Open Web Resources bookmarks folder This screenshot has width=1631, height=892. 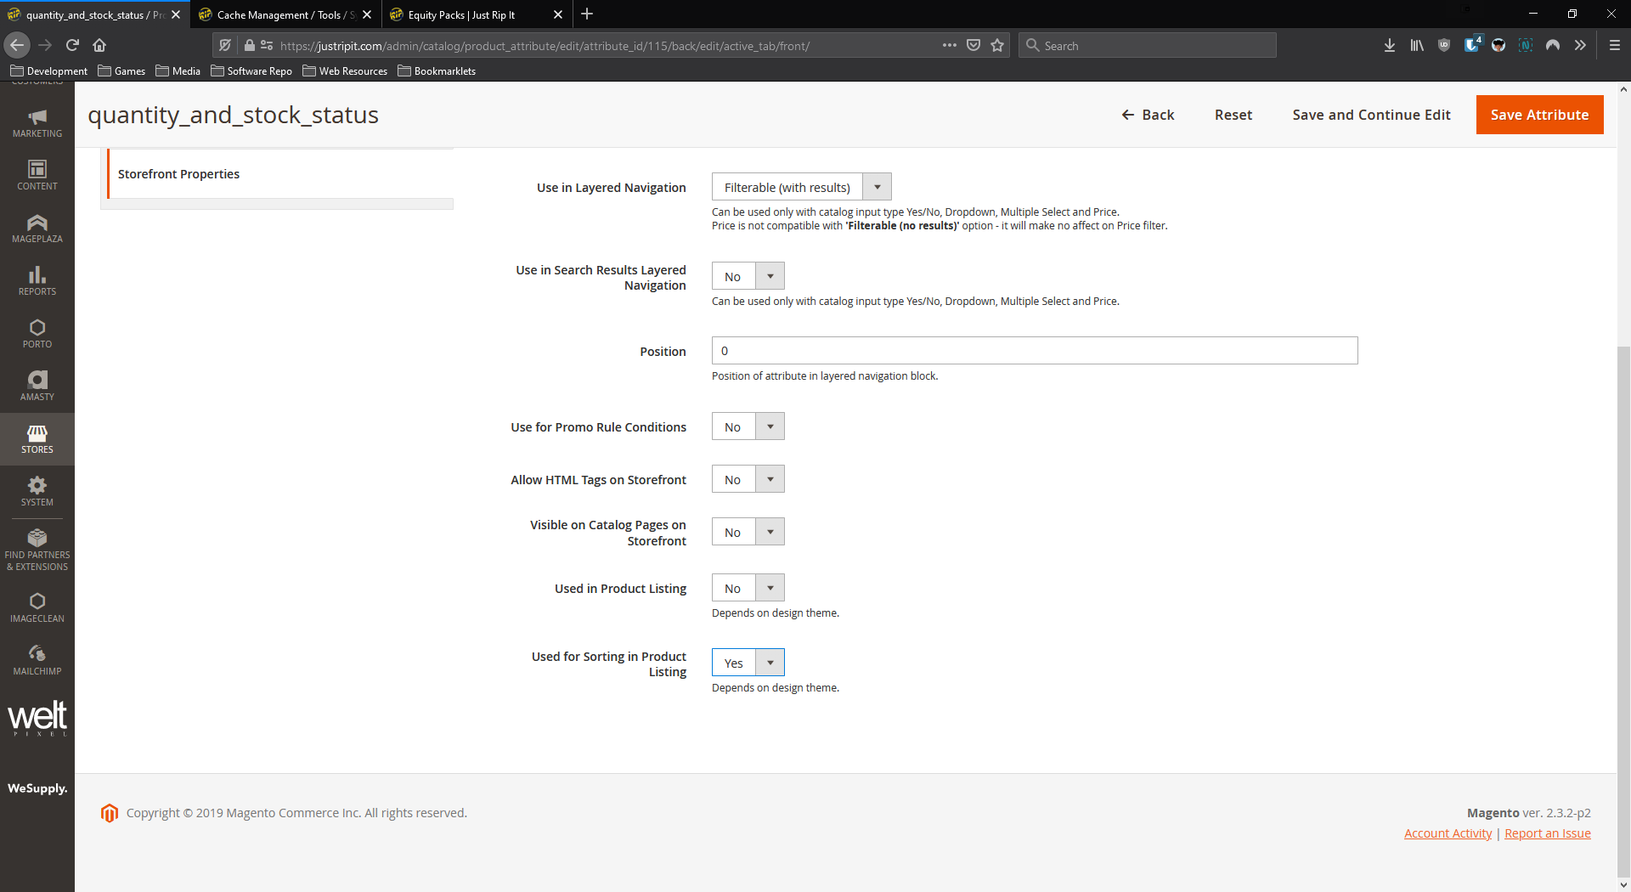345,71
